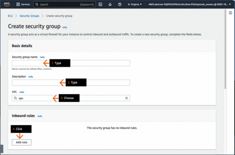This screenshot has width=235, height=155.
Task: Expand the AWSLabsUser account dropdown
Action: coord(190,4)
